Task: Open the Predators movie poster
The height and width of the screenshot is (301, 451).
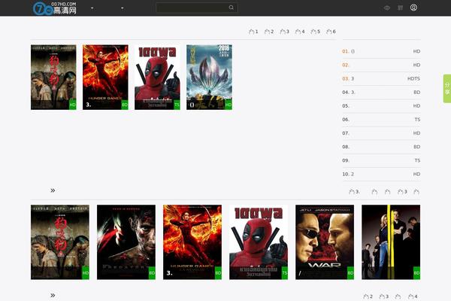Action: [x=126, y=242]
